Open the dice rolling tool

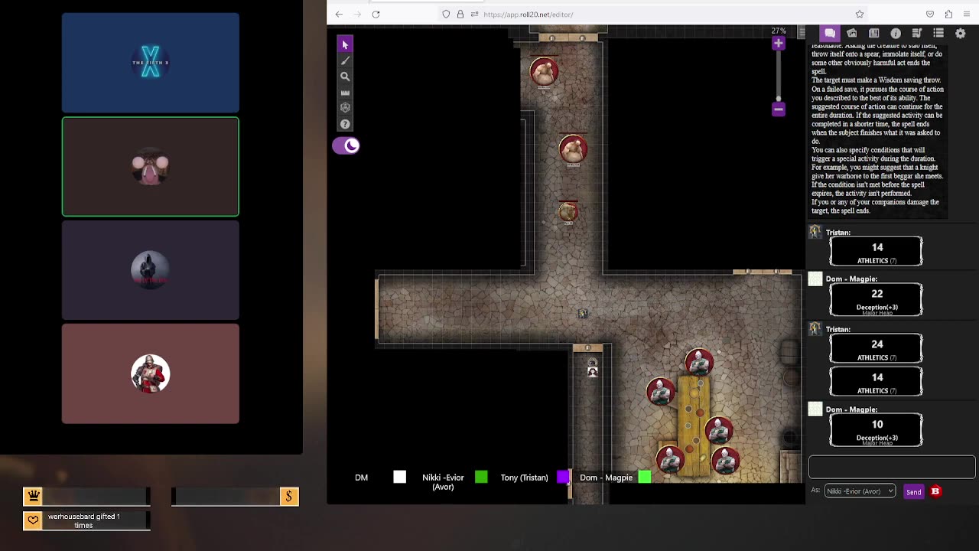point(345,108)
